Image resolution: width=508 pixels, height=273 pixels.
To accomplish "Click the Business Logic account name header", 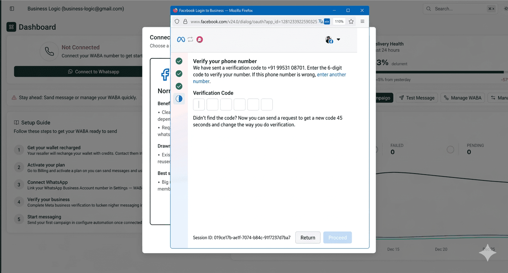I will point(76,8).
